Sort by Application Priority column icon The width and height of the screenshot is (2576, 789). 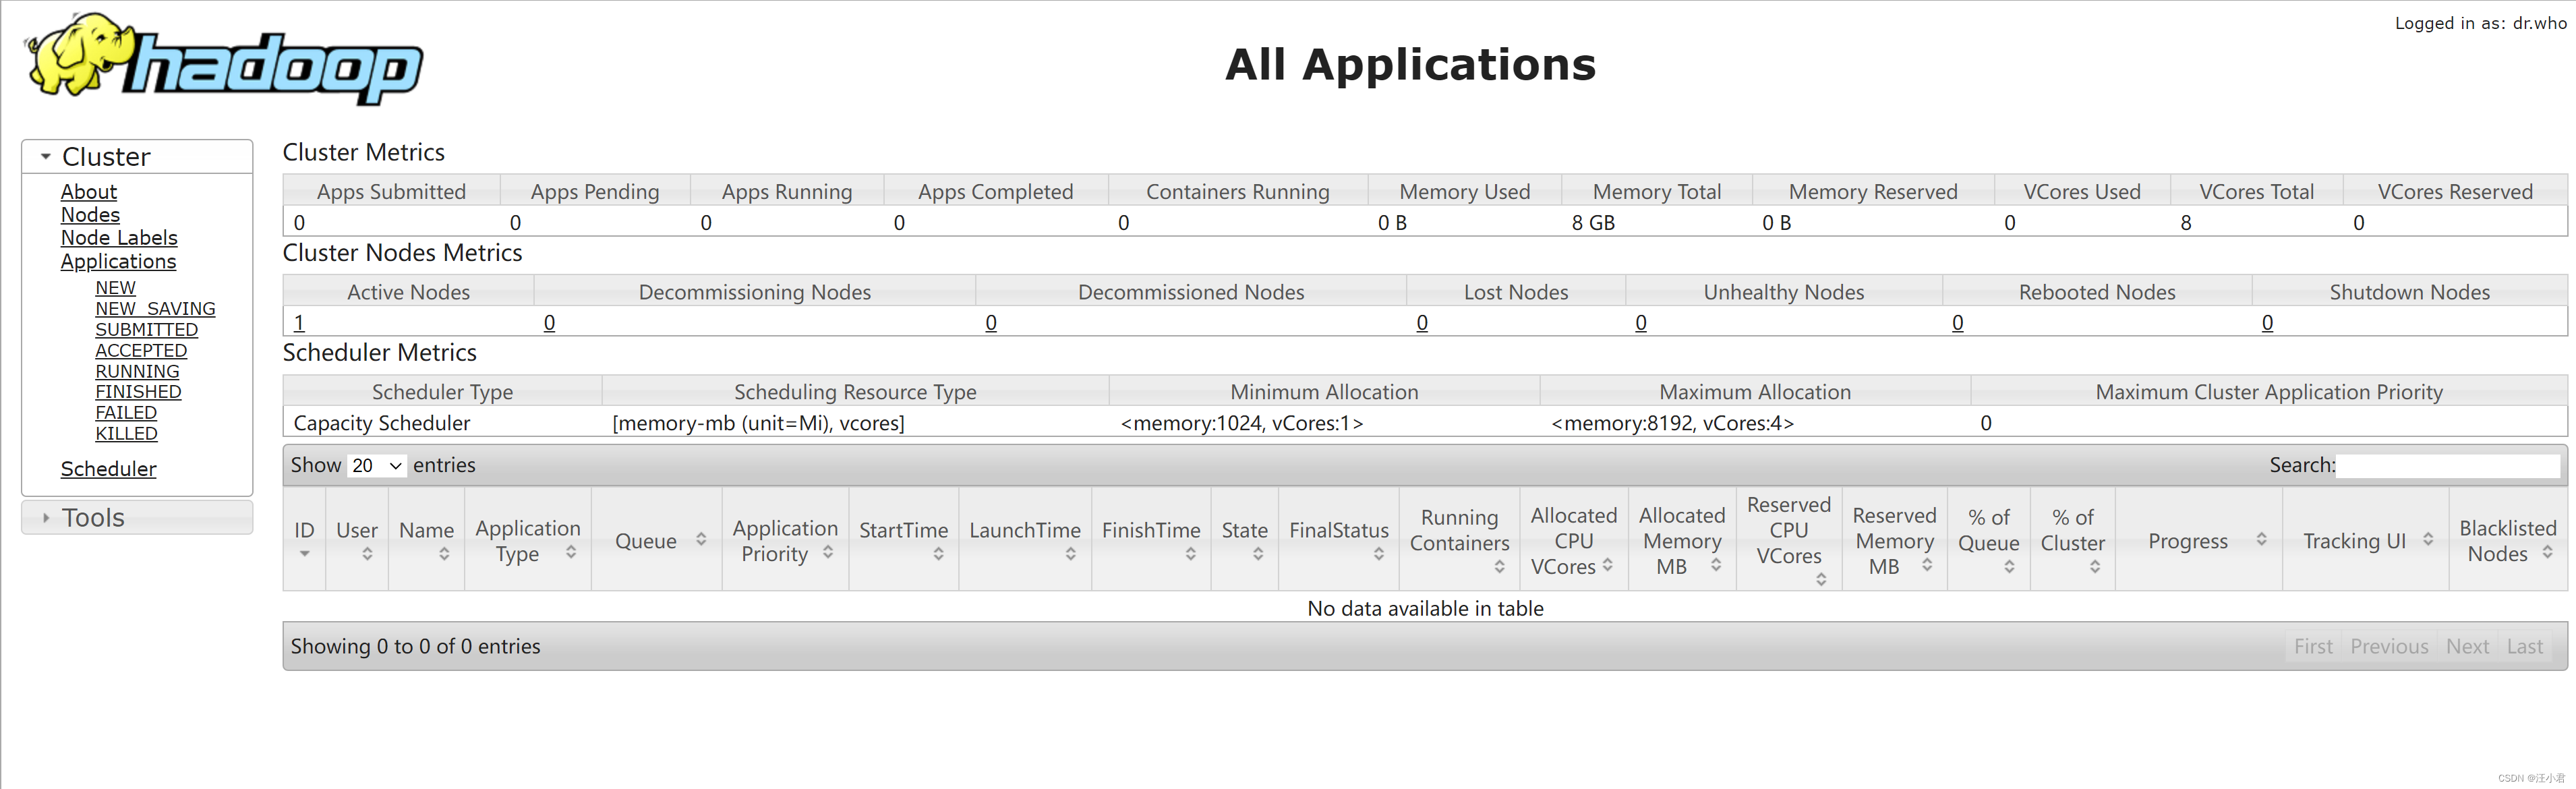coord(828,552)
